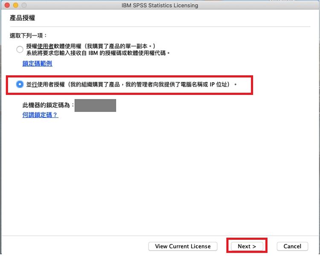
Task: Click the grey lock code field
Action: tap(95, 105)
